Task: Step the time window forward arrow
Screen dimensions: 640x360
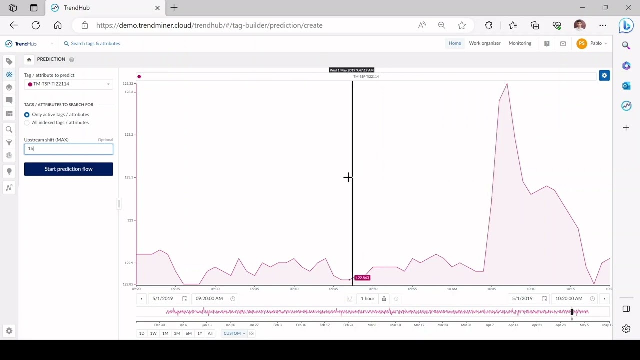Action: pos(604,299)
